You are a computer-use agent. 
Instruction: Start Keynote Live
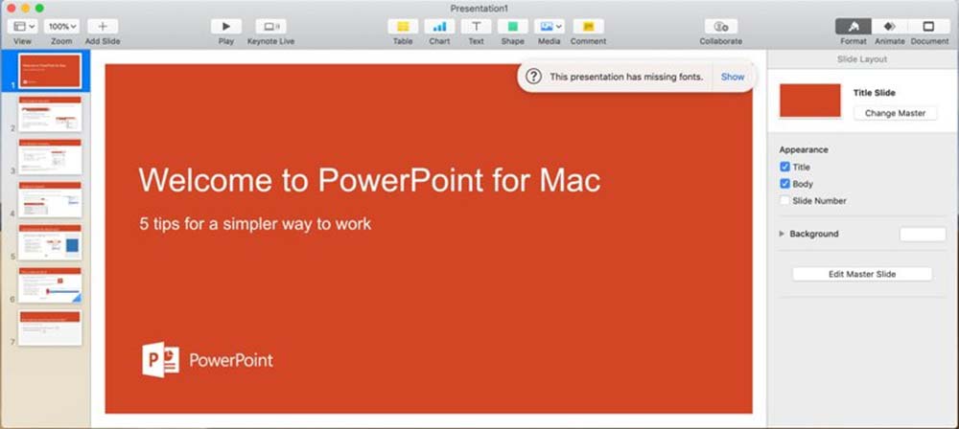click(271, 26)
